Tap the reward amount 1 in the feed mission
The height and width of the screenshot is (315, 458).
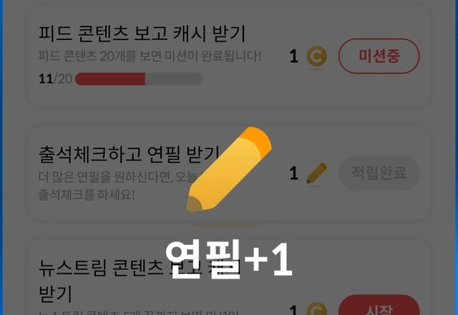click(x=294, y=56)
